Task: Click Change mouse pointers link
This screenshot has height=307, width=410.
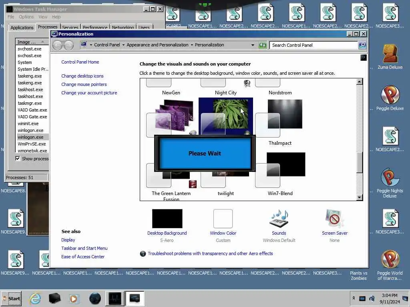Action: tap(84, 84)
